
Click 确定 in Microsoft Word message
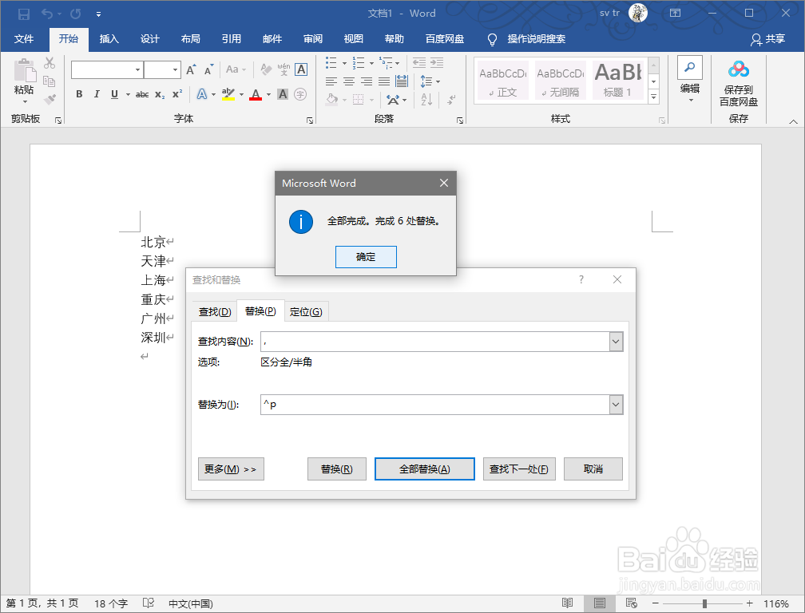(366, 257)
